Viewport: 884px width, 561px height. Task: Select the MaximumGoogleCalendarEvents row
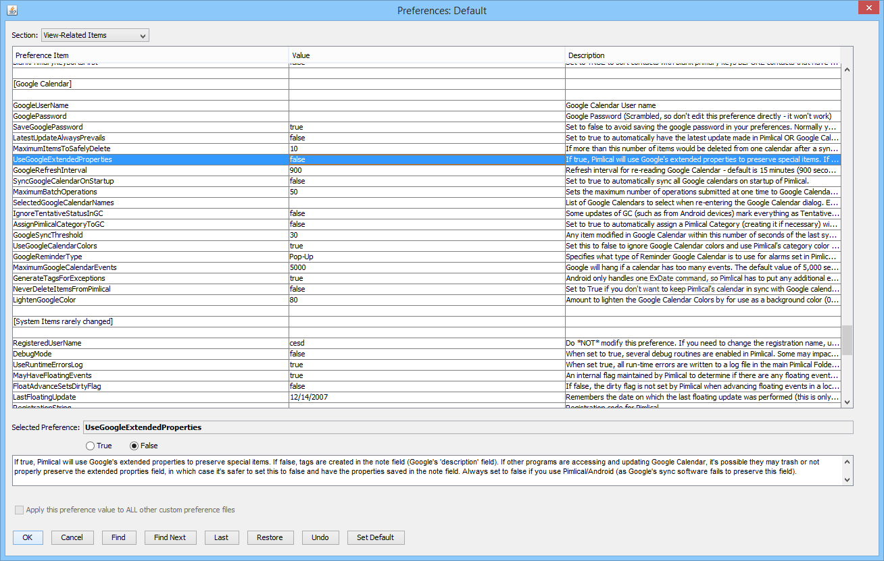[426, 267]
